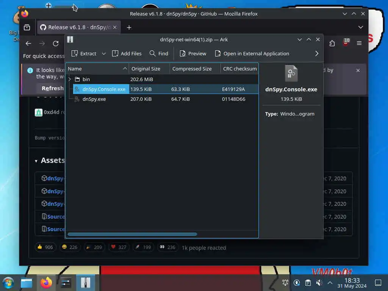This screenshot has width=388, height=291.
Task: Click the Find magnifier button in Ark
Action: click(x=159, y=53)
